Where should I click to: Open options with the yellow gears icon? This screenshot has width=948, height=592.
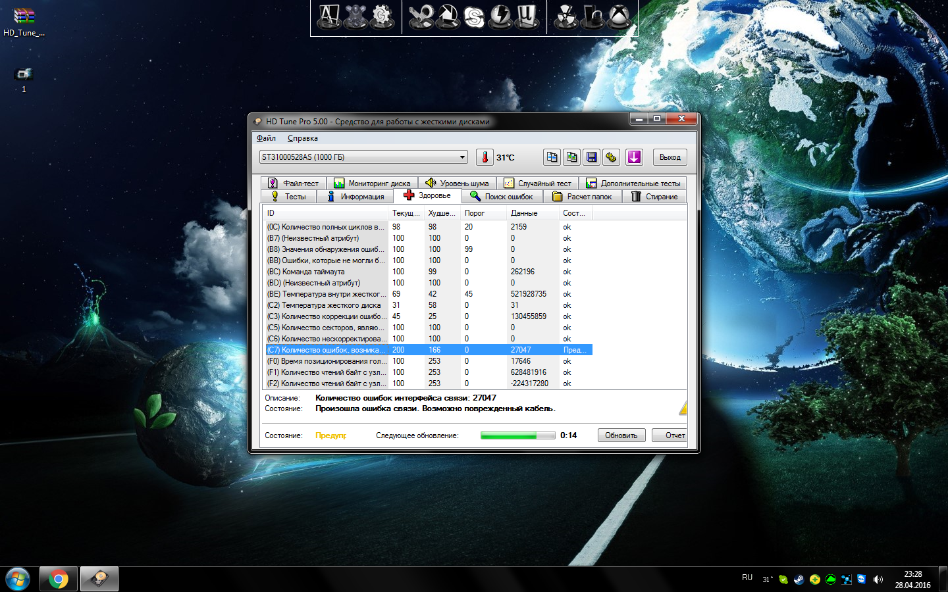pyautogui.click(x=611, y=157)
